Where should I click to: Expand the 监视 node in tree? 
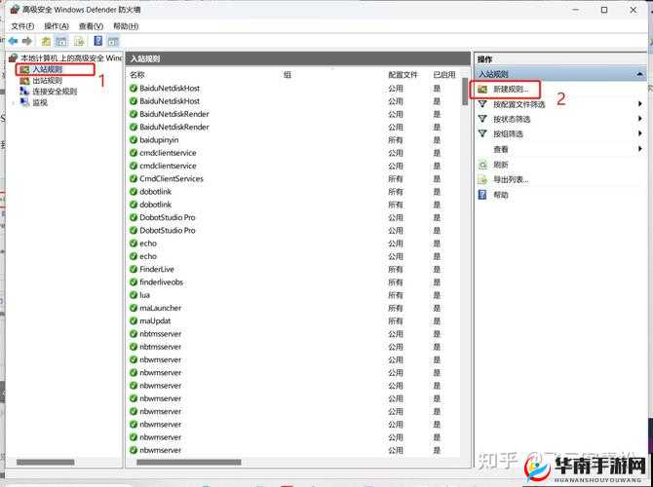click(13, 102)
